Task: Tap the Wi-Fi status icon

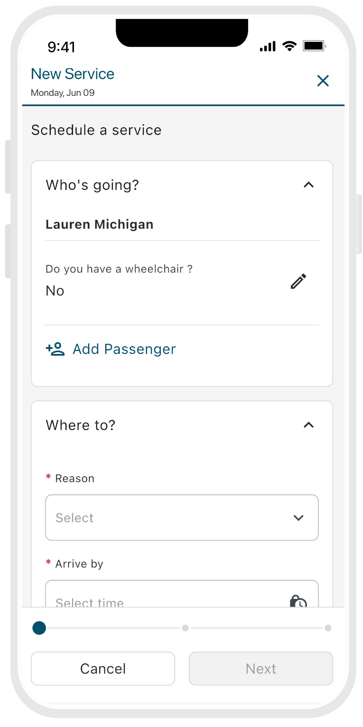Action: click(x=289, y=46)
